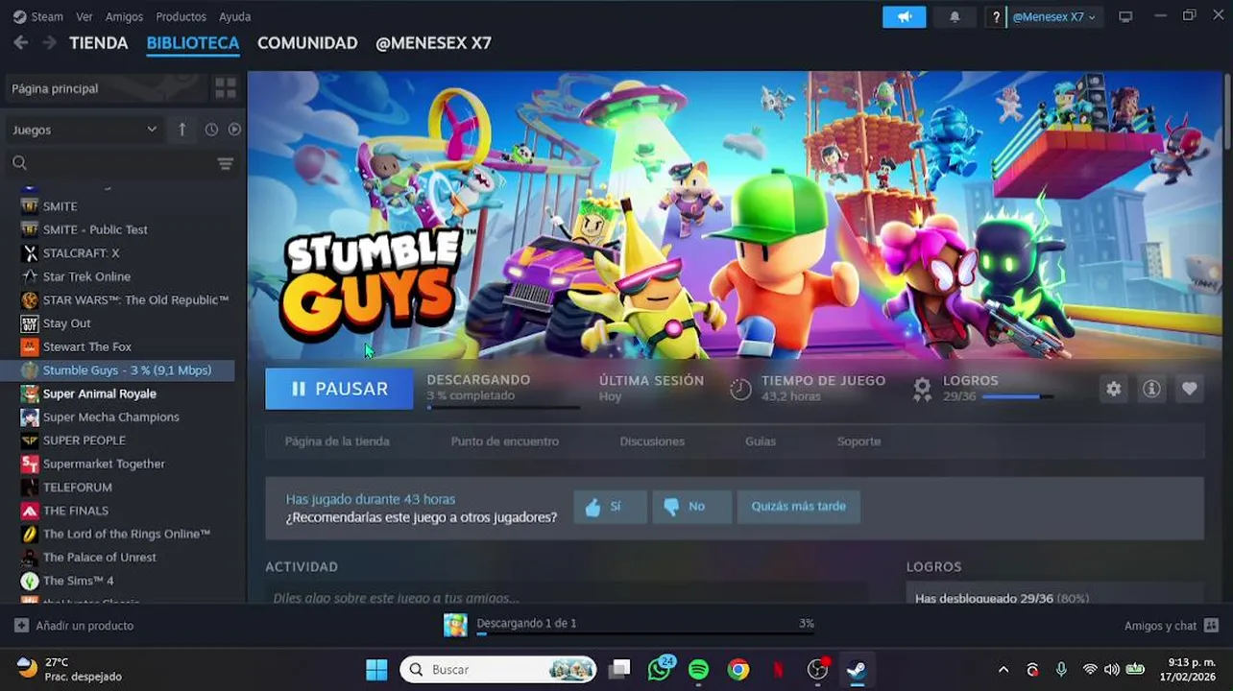Open Amigos y chat
Image resolution: width=1233 pixels, height=691 pixels.
1171,626
